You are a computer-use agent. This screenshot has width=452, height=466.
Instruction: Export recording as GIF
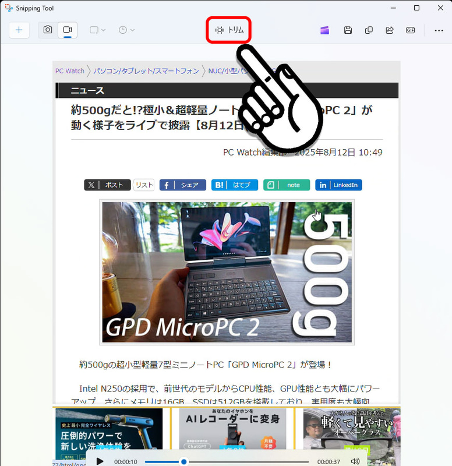pos(411,30)
